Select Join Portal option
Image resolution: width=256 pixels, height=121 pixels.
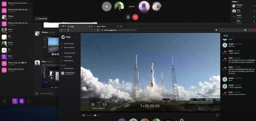coord(68,57)
